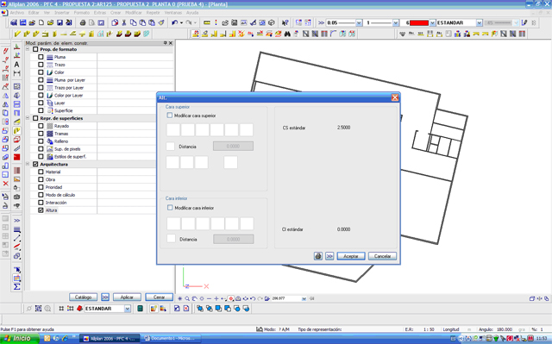Viewport: 552px width, 344px height.
Task: Enable Modificar cara superior checkbox
Action: pos(170,116)
